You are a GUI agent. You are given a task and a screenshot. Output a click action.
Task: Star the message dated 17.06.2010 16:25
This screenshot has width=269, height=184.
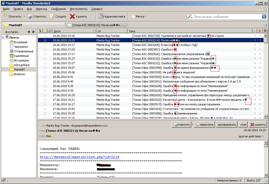[45, 95]
